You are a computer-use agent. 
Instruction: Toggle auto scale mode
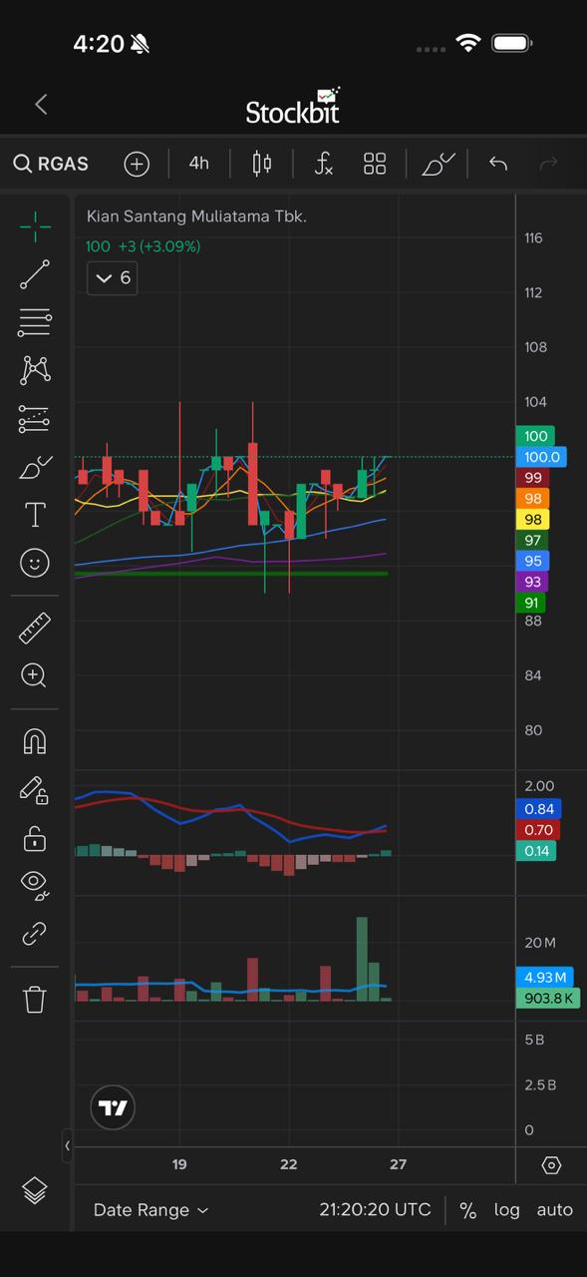click(x=555, y=1210)
